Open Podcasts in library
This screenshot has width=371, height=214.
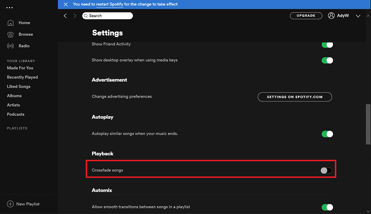tap(16, 114)
